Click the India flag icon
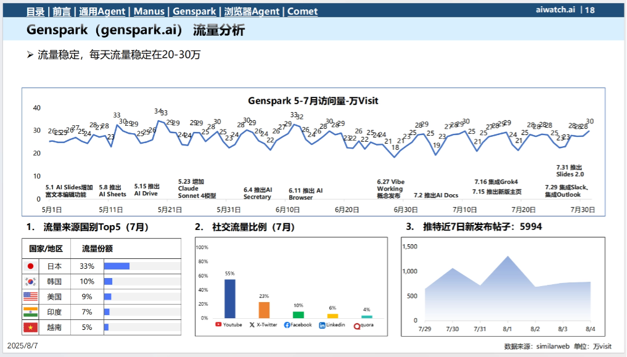Image resolution: width=627 pixels, height=357 pixels. [30, 312]
